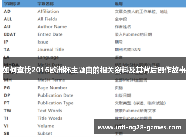Select the 'TW' field tag cell

tap(8, 111)
